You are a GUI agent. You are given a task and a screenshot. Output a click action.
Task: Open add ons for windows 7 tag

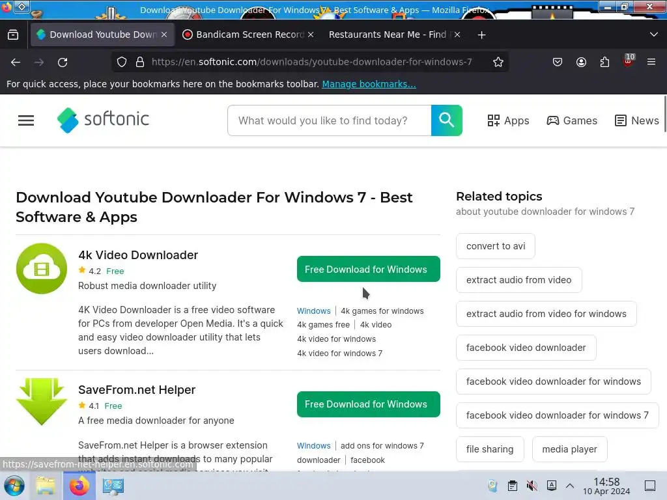coord(382,445)
